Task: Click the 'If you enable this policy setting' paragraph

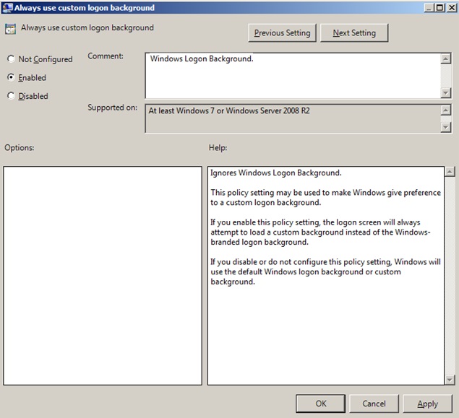Action: coord(320,232)
